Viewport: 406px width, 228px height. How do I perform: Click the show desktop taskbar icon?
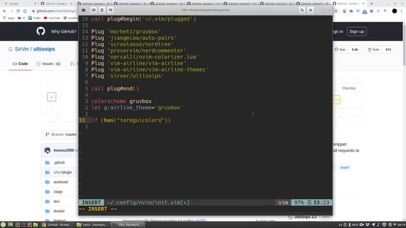click(10, 225)
